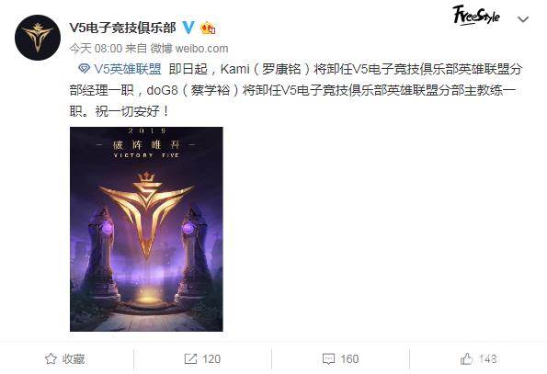Open the V5英雄联盟 super topic
547x374 pixels.
(x=128, y=69)
